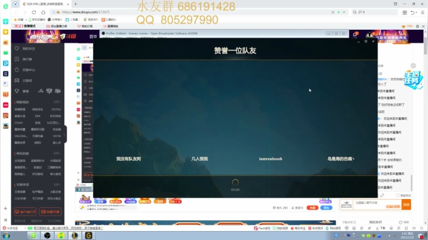Open the address bar dropdown arrow
The image size is (428, 240).
[x=344, y=12]
